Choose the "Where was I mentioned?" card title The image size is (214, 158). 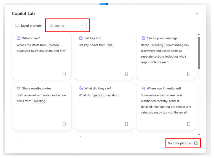(164, 89)
